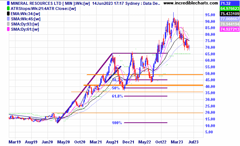Select the SMA:Wk:45 legend entry
The image size is (240, 146).
tap(26, 19)
